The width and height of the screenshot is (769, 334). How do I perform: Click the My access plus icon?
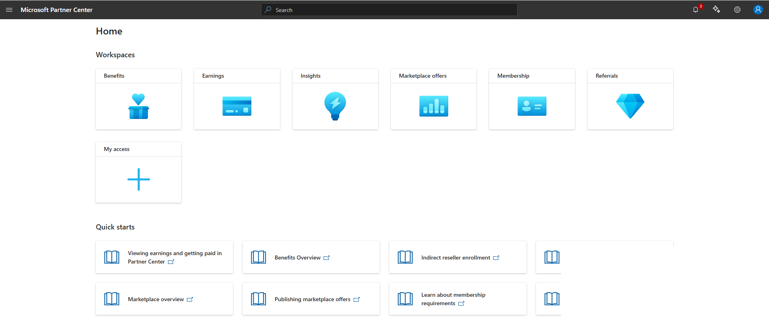point(139,179)
